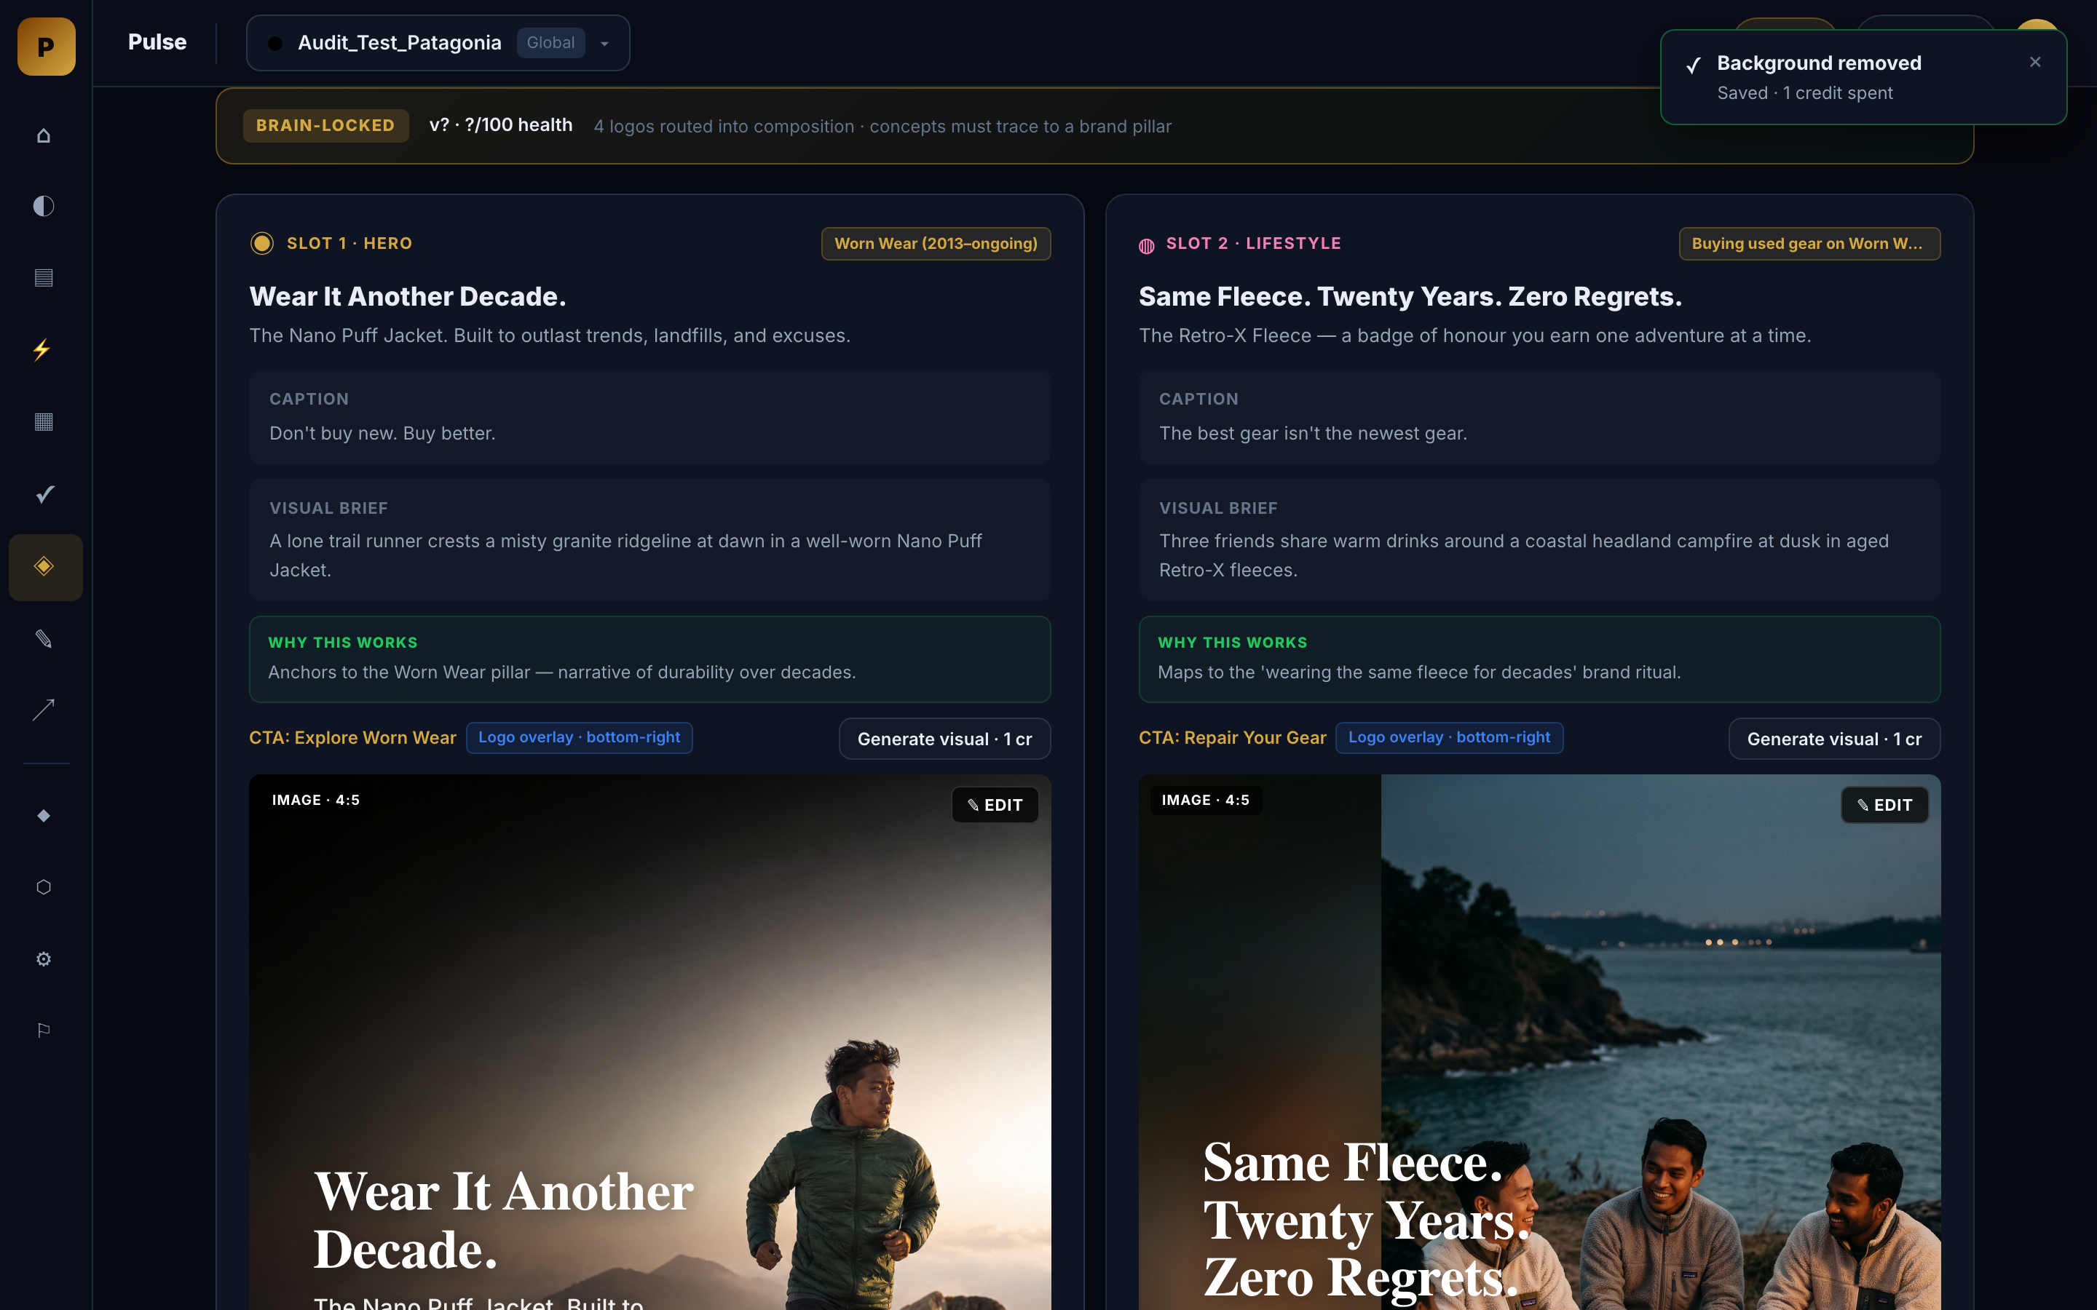Select the lightning bolt sidebar icon
This screenshot has height=1310, width=2097.
[42, 349]
